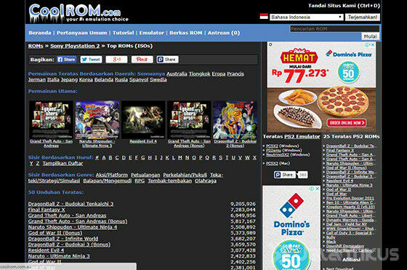The width and height of the screenshot is (407, 270).
Task: Open Bahasa Indonesia language dropdown
Action: (x=307, y=17)
